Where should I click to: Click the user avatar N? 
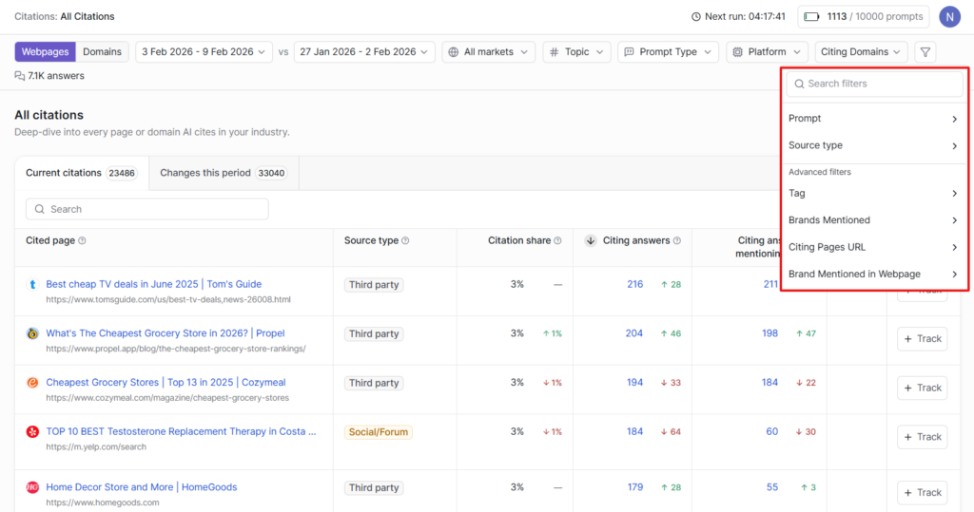click(949, 17)
